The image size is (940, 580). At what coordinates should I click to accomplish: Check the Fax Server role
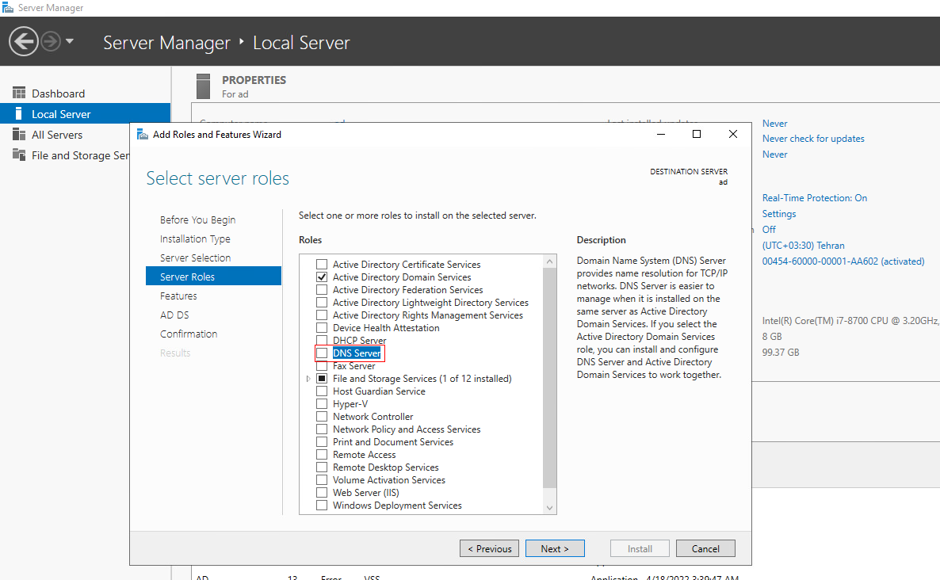tap(322, 365)
